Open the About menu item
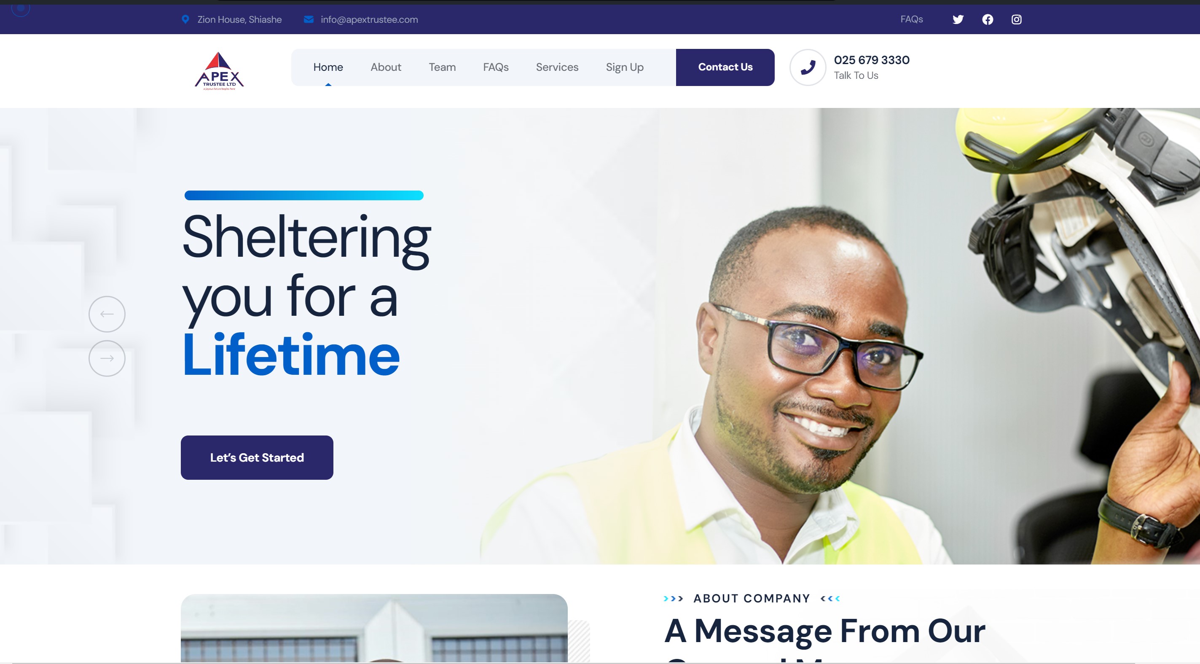Image resolution: width=1200 pixels, height=664 pixels. point(386,67)
